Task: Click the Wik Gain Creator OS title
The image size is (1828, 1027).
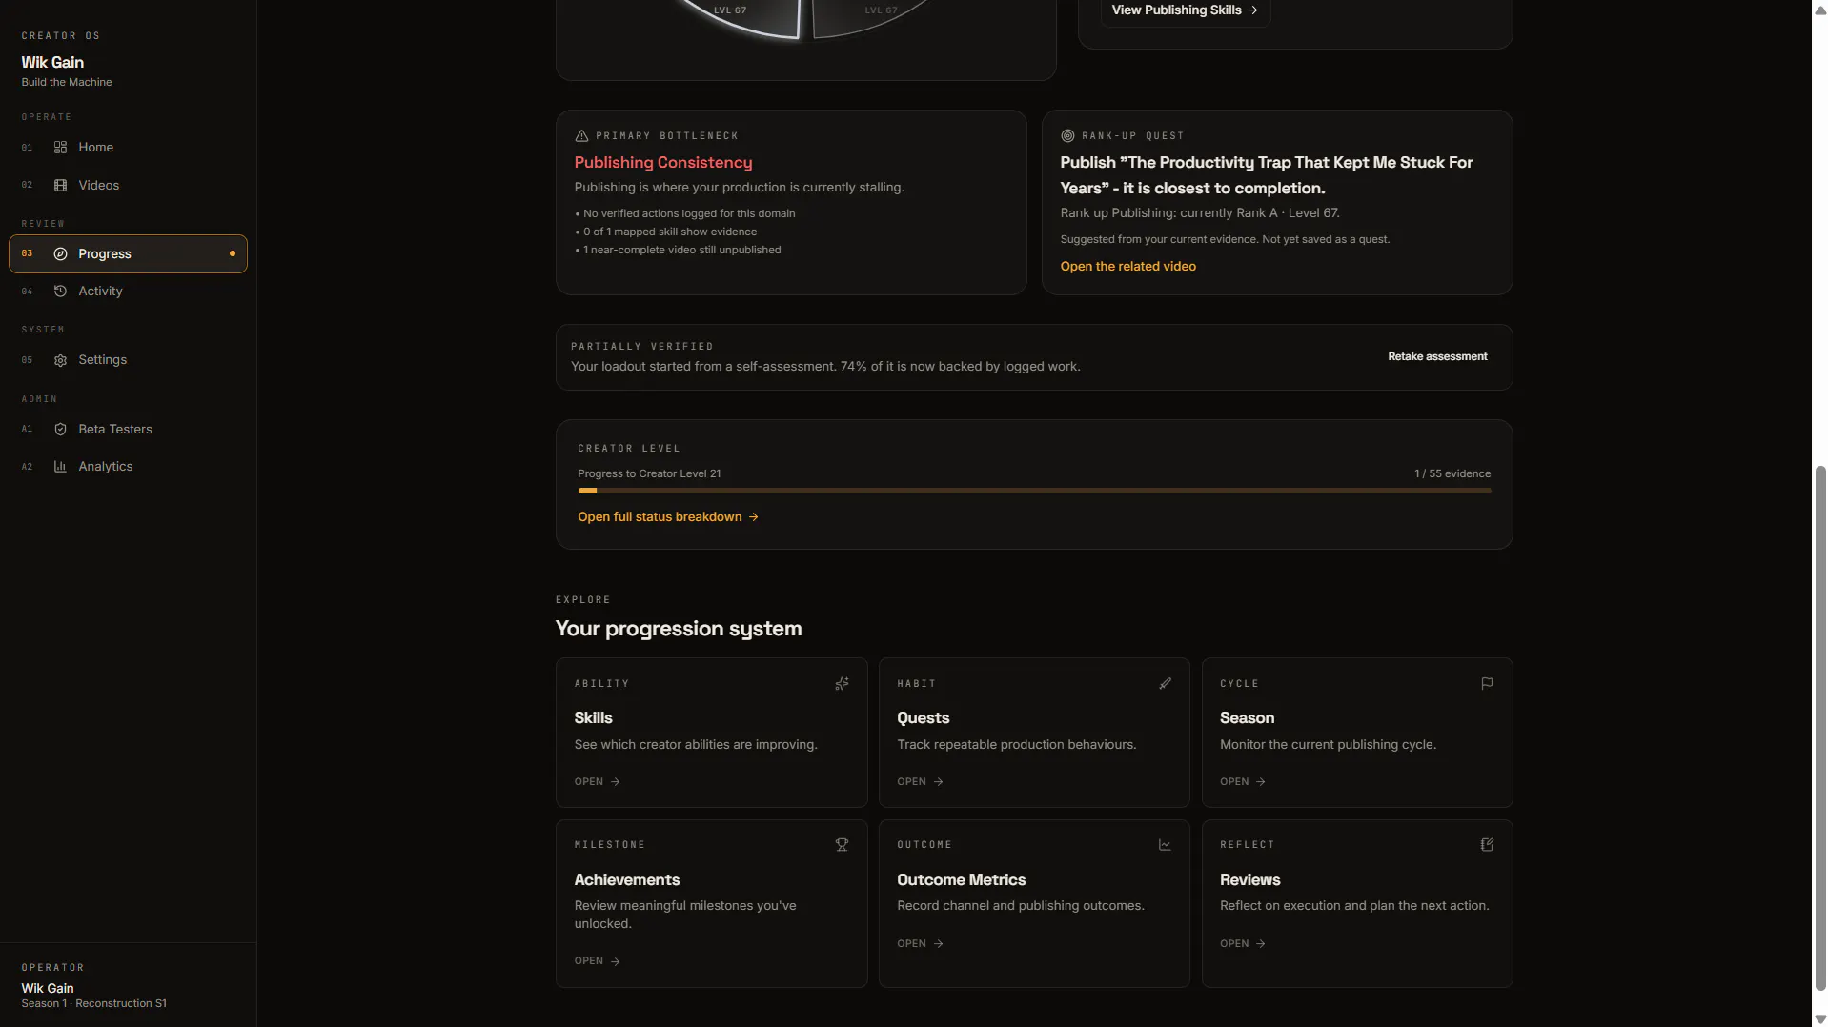Action: pyautogui.click(x=52, y=63)
